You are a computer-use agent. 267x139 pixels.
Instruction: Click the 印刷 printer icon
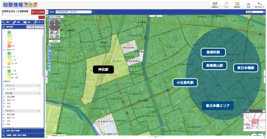tap(248, 4)
